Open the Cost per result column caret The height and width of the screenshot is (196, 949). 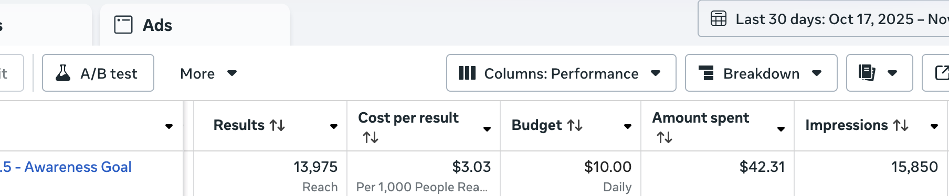coord(487,129)
